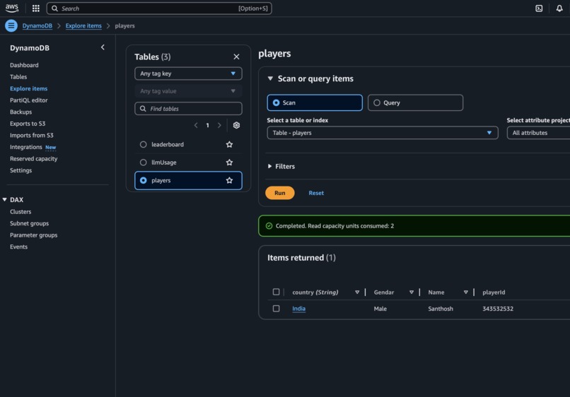Launch CloudShell from the top bar

tap(539, 8)
